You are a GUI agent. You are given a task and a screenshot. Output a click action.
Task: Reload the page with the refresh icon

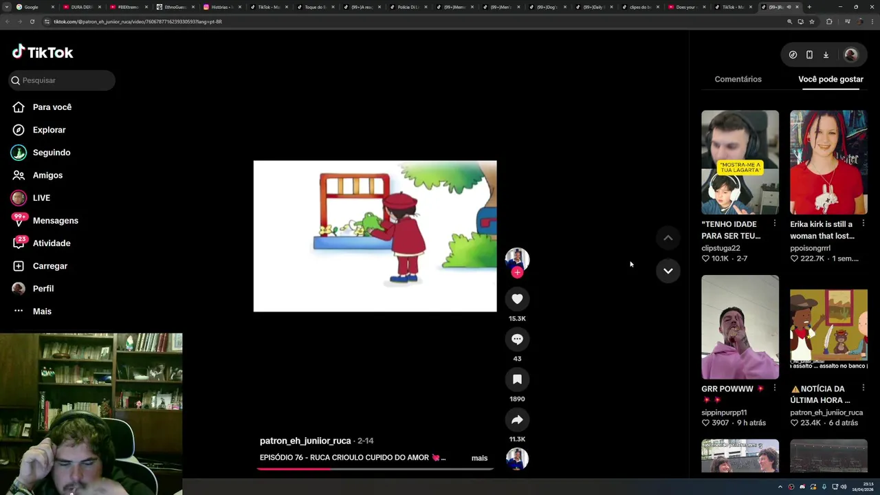tap(32, 21)
